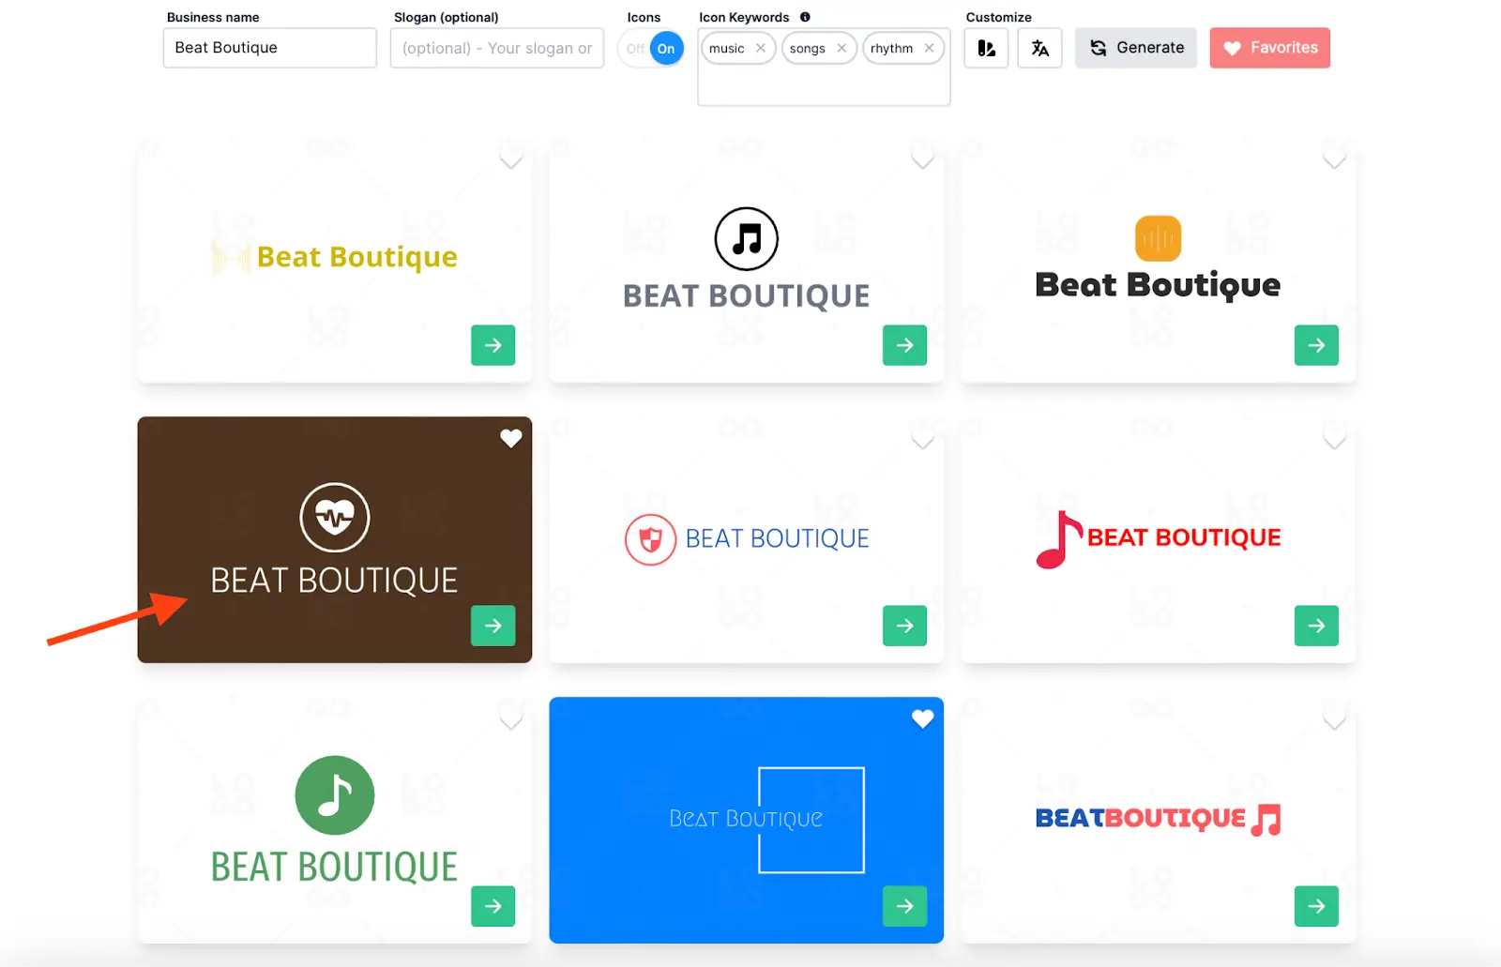Viewport: 1501px width, 967px height.
Task: Click the Icon Keywords info icon
Action: [805, 17]
